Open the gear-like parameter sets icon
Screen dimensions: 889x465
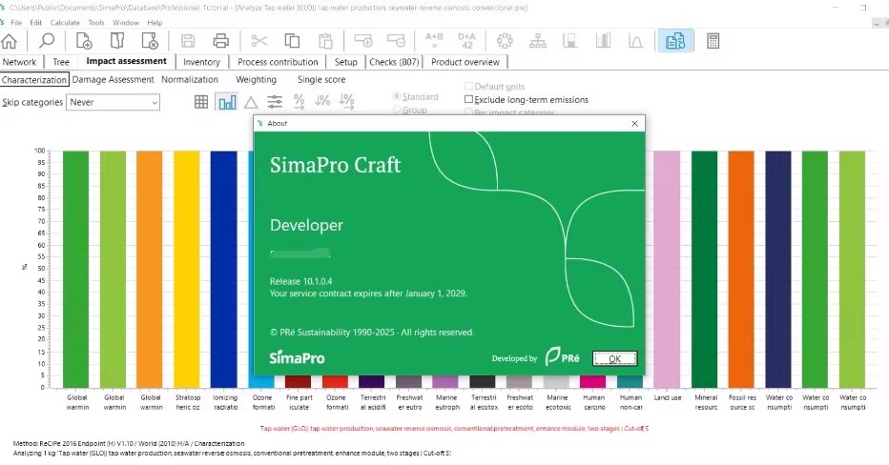[505, 41]
